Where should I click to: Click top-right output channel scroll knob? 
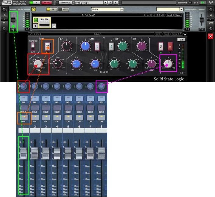click(x=211, y=9)
